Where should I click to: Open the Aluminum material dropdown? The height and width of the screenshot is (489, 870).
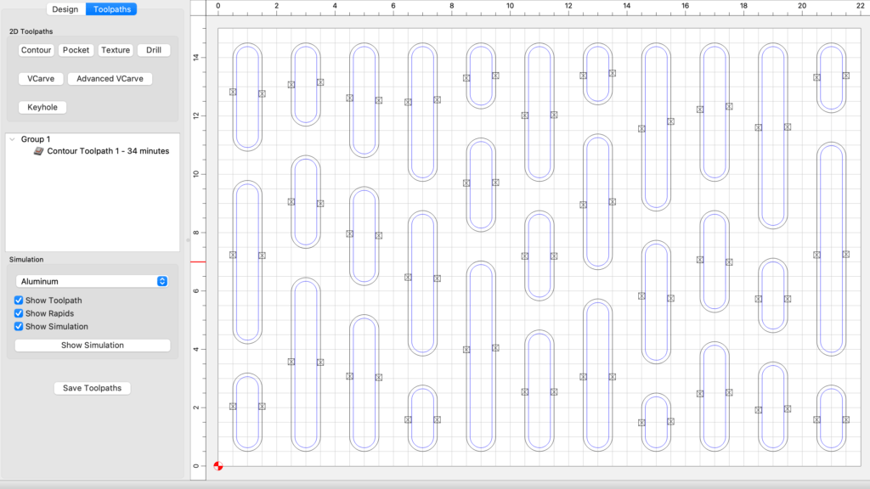click(92, 281)
